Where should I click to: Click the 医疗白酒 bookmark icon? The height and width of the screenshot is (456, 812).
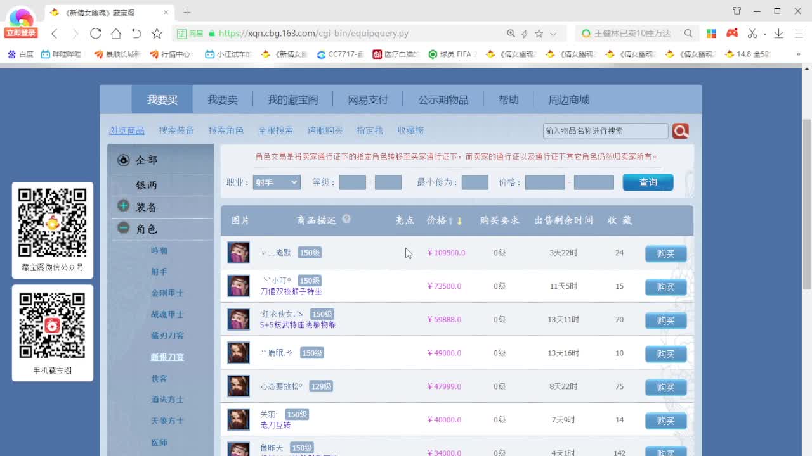click(378, 54)
